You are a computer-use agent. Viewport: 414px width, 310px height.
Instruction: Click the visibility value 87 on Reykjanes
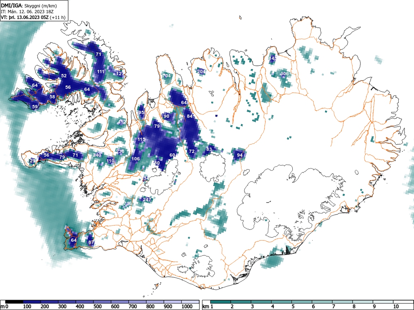91,242
